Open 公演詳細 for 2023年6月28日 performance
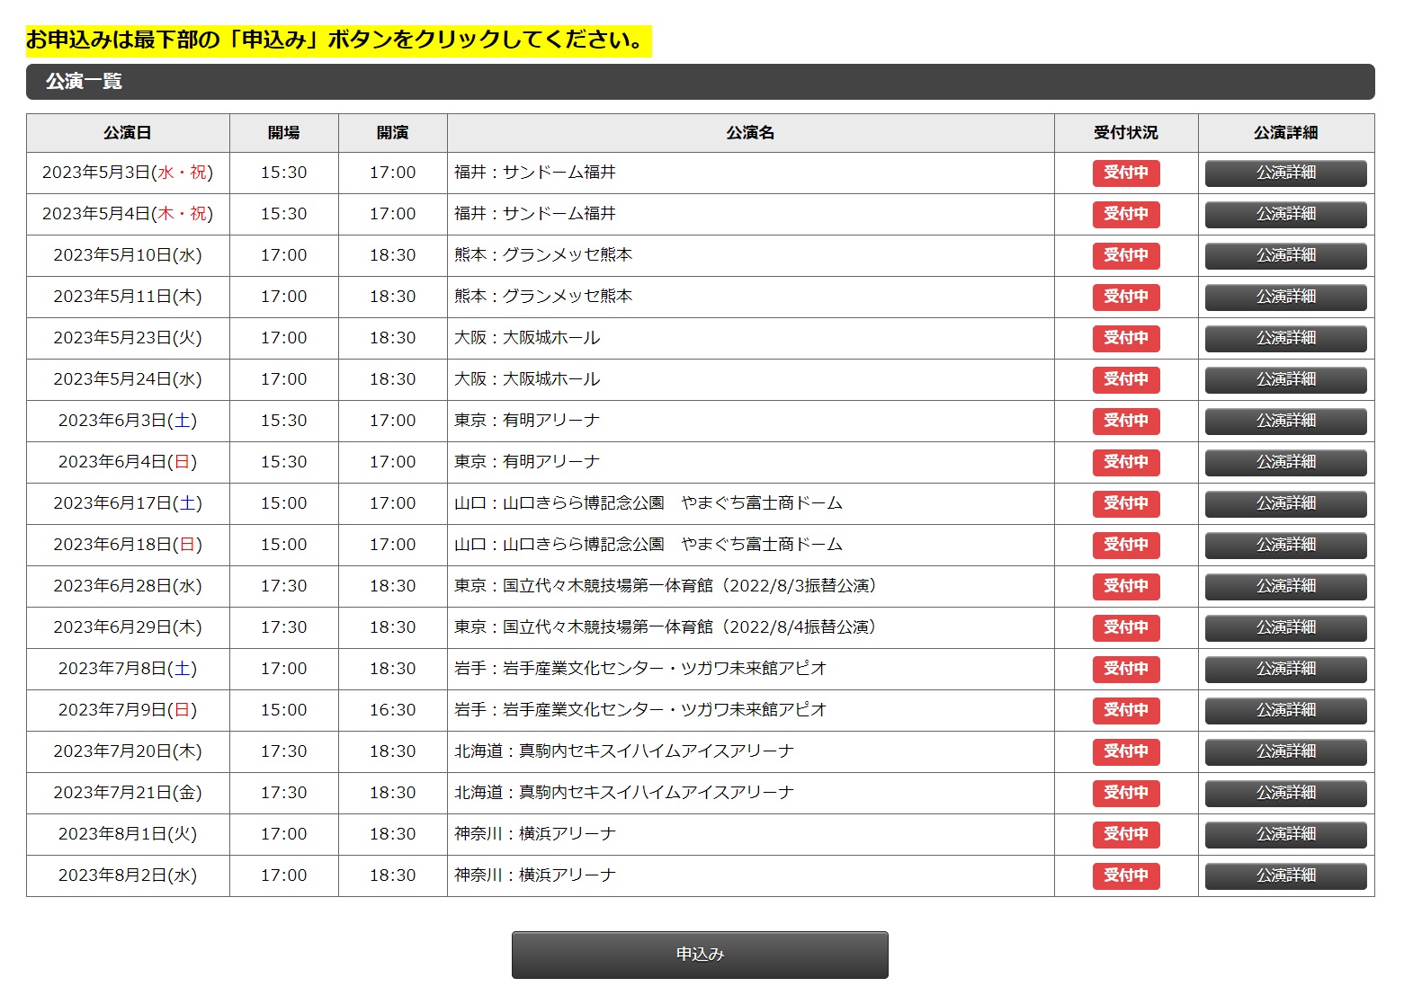1404x1004 pixels. (x=1285, y=586)
